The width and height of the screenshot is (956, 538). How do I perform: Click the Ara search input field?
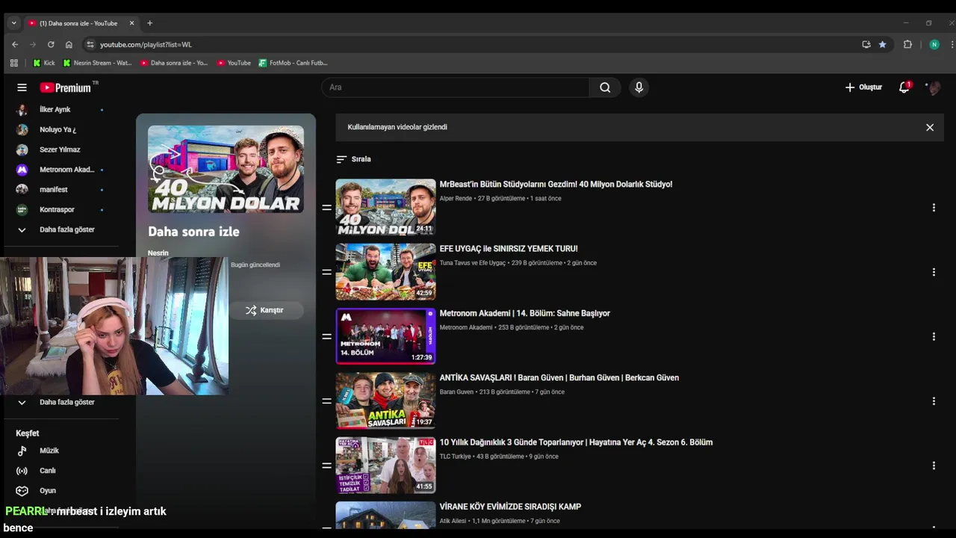[456, 87]
